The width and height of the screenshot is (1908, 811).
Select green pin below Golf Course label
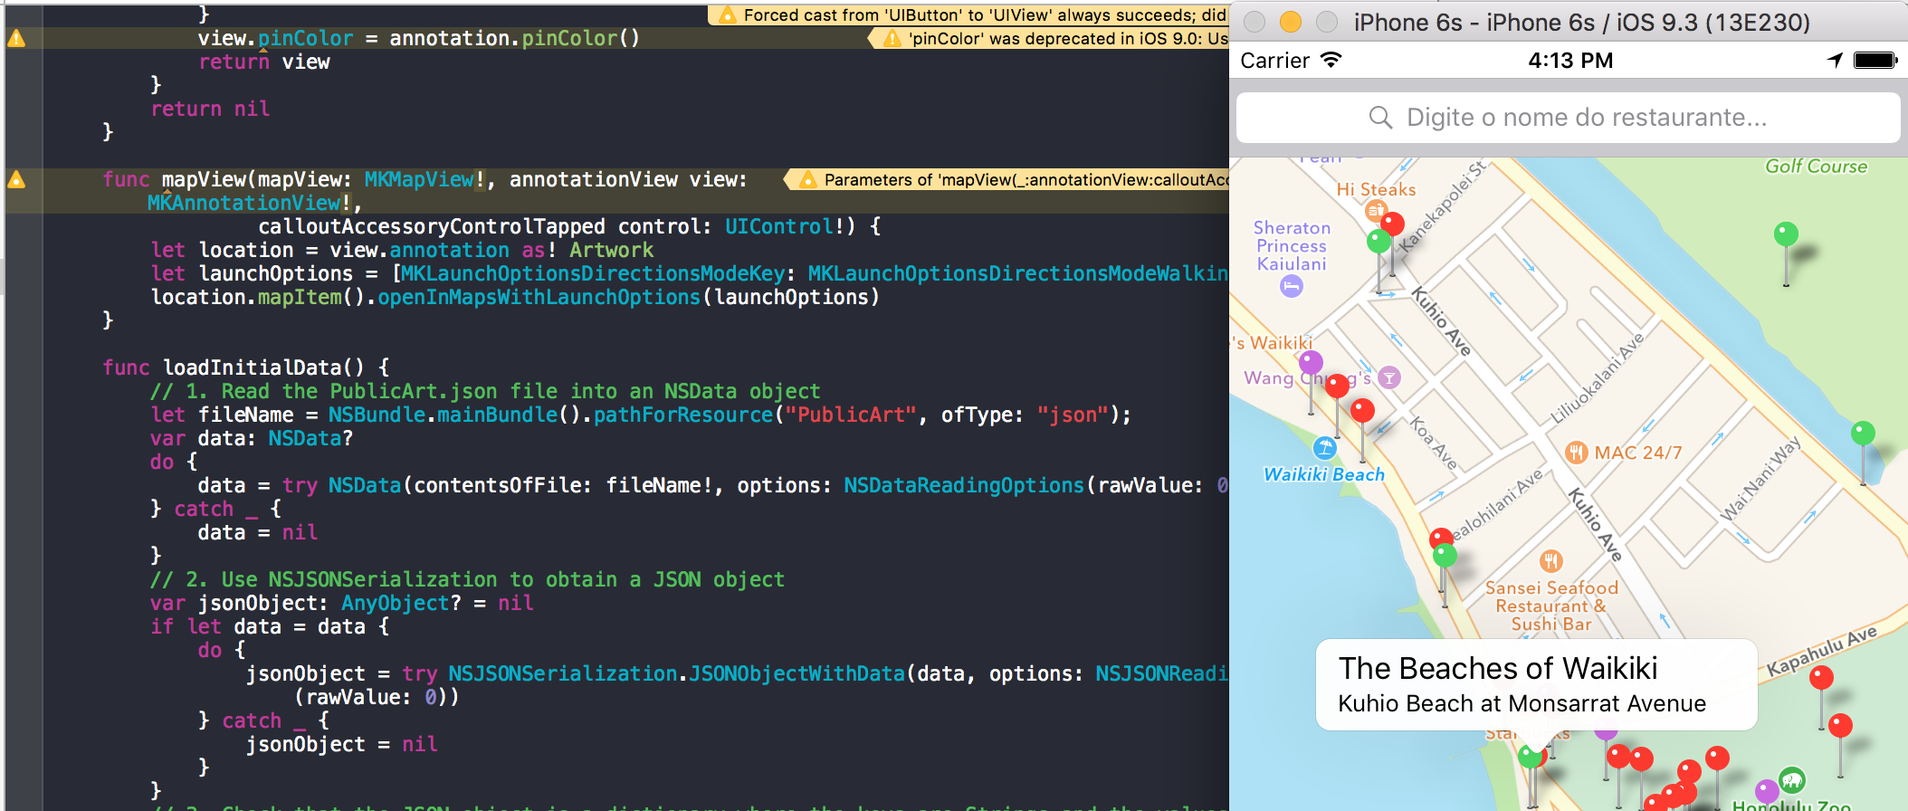tap(1785, 235)
